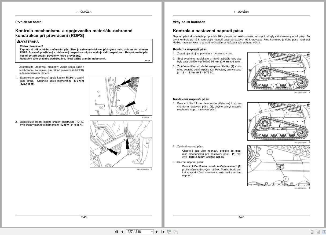Screen dimensions: 326x235
Task: Click the tolerance '12 – 19 mm' text
Action: [x=188, y=73]
